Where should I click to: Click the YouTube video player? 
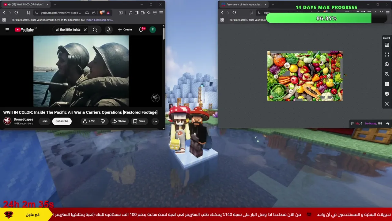point(81,71)
